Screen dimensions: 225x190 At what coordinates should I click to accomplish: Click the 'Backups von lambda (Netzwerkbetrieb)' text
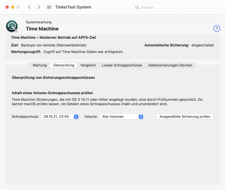tap(54, 45)
